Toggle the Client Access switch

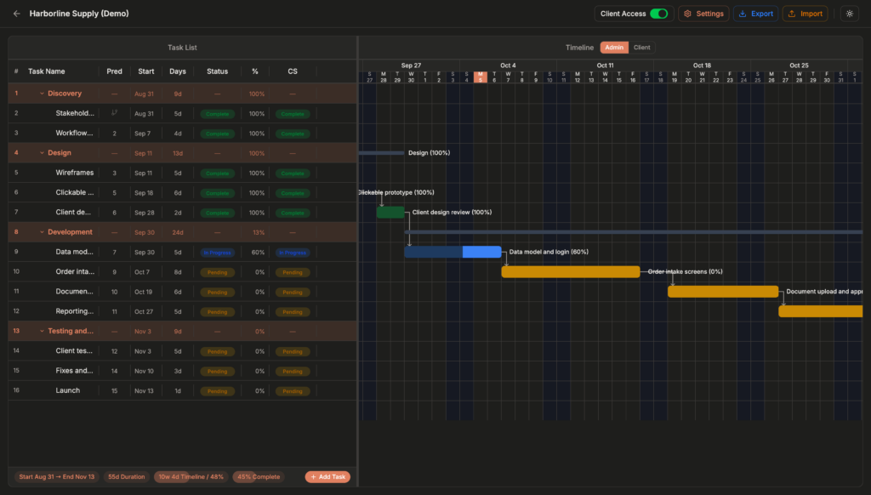pos(659,14)
